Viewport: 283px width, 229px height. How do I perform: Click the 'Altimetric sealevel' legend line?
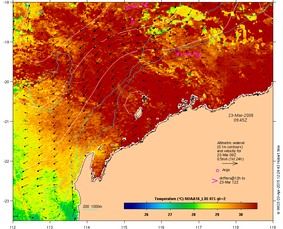(231, 143)
